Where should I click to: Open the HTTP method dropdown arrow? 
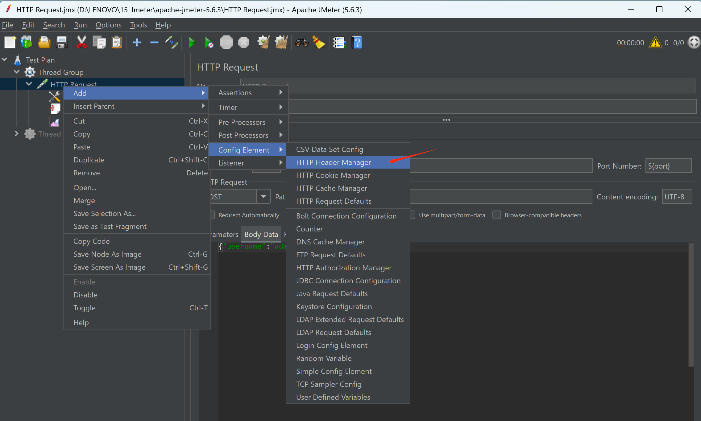pos(263,197)
